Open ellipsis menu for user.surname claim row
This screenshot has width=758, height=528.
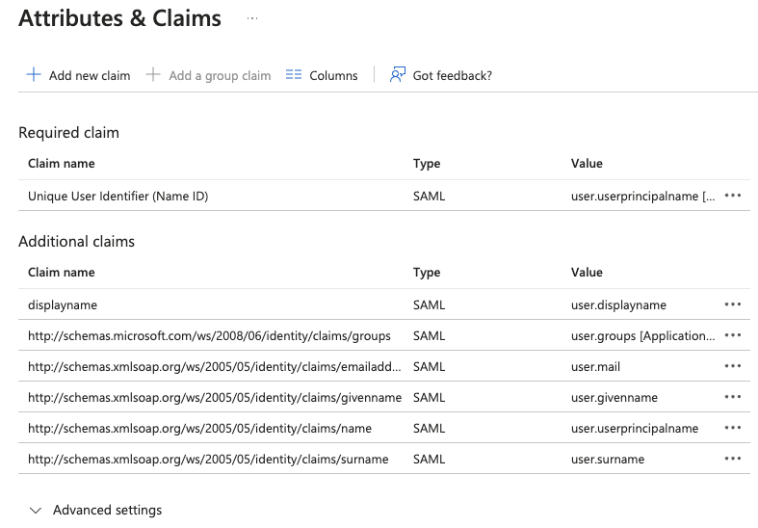733,459
